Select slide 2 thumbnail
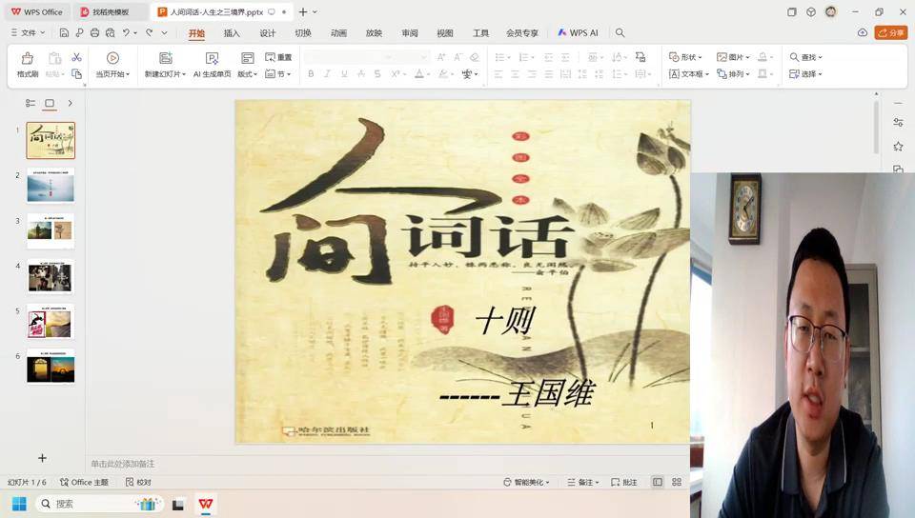This screenshot has height=518, width=915. [x=51, y=186]
